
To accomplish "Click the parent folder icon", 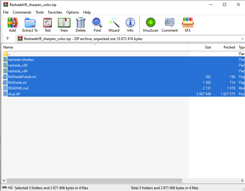I will (5, 54).
